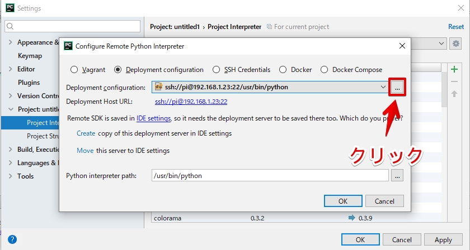This screenshot has width=470, height=250.
Task: Click the upgrade package arrow icon
Action: 454,94
